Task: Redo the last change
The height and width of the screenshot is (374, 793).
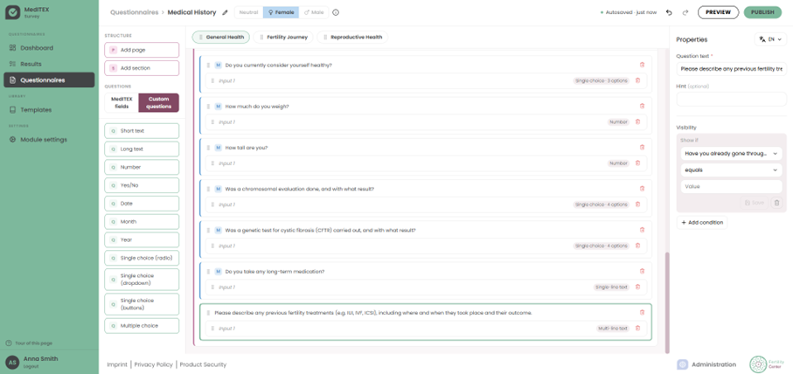Action: [685, 12]
